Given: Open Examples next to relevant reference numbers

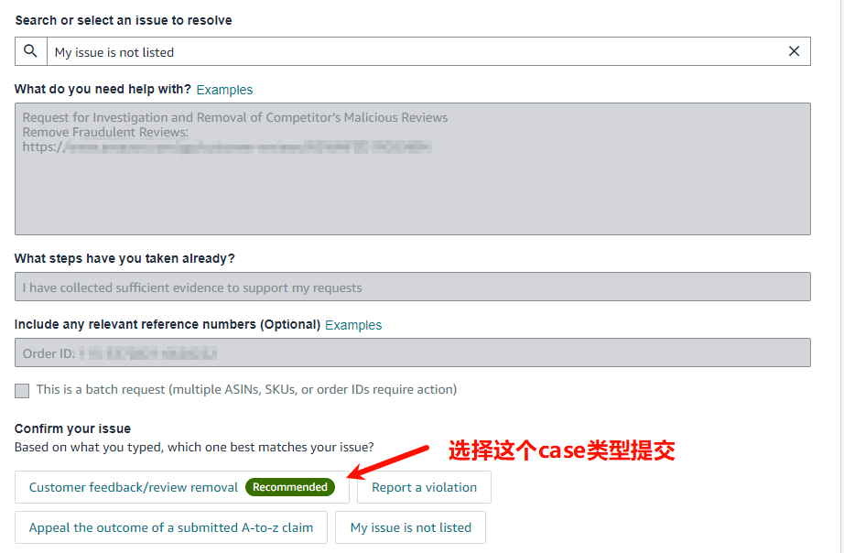Looking at the screenshot, I should click(x=353, y=325).
